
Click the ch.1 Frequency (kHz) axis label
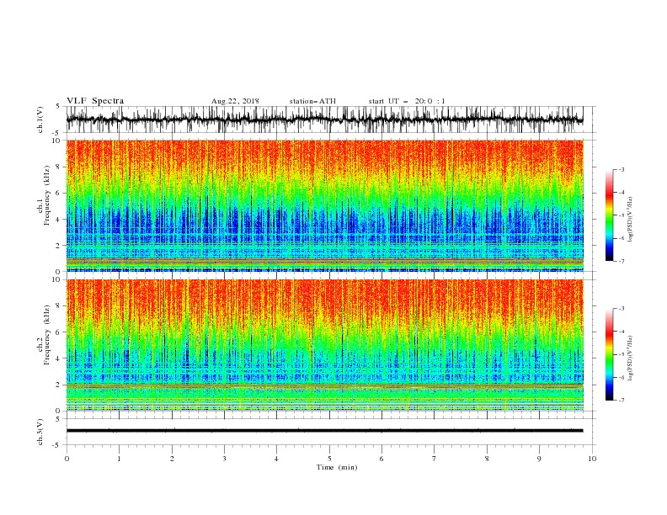[x=44, y=196]
